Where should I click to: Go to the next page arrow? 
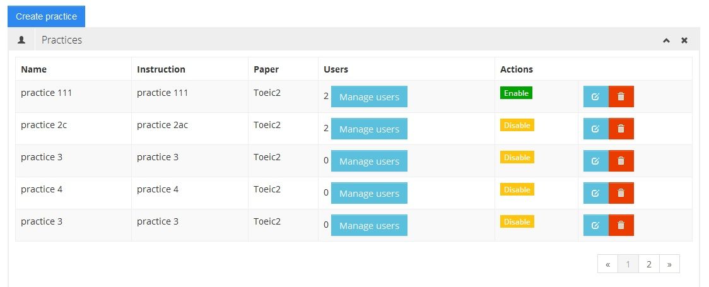coord(669,264)
